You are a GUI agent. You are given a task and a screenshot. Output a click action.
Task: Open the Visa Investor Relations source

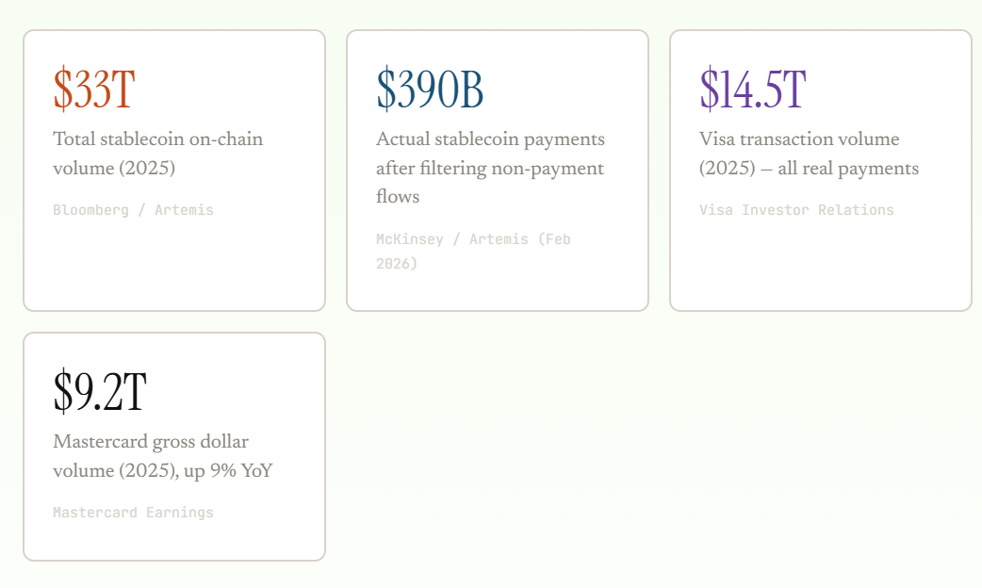click(796, 210)
